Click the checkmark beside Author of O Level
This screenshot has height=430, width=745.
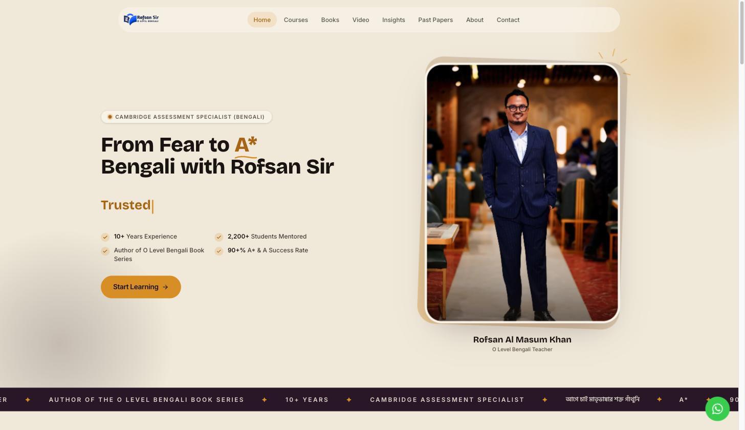(x=105, y=251)
